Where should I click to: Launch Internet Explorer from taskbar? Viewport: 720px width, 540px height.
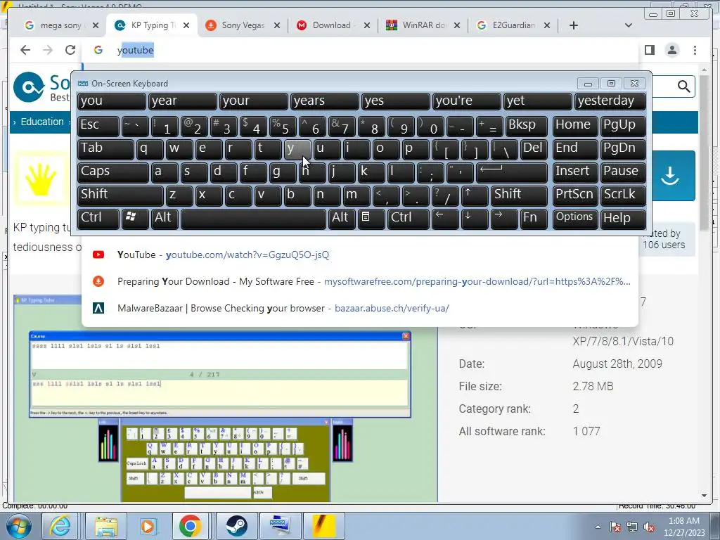(x=60, y=526)
